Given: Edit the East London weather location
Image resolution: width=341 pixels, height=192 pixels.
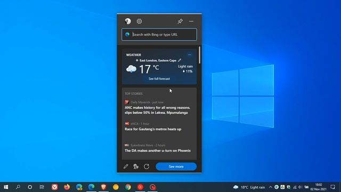Looking at the screenshot, I should pyautogui.click(x=180, y=60).
